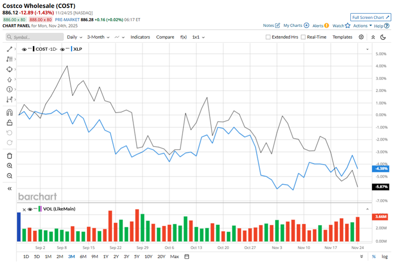The width and height of the screenshot is (398, 266).
Task: Zoom out of the chart
Action: [x=10, y=176]
